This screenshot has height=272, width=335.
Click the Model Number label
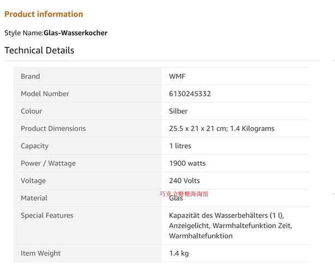(x=45, y=94)
